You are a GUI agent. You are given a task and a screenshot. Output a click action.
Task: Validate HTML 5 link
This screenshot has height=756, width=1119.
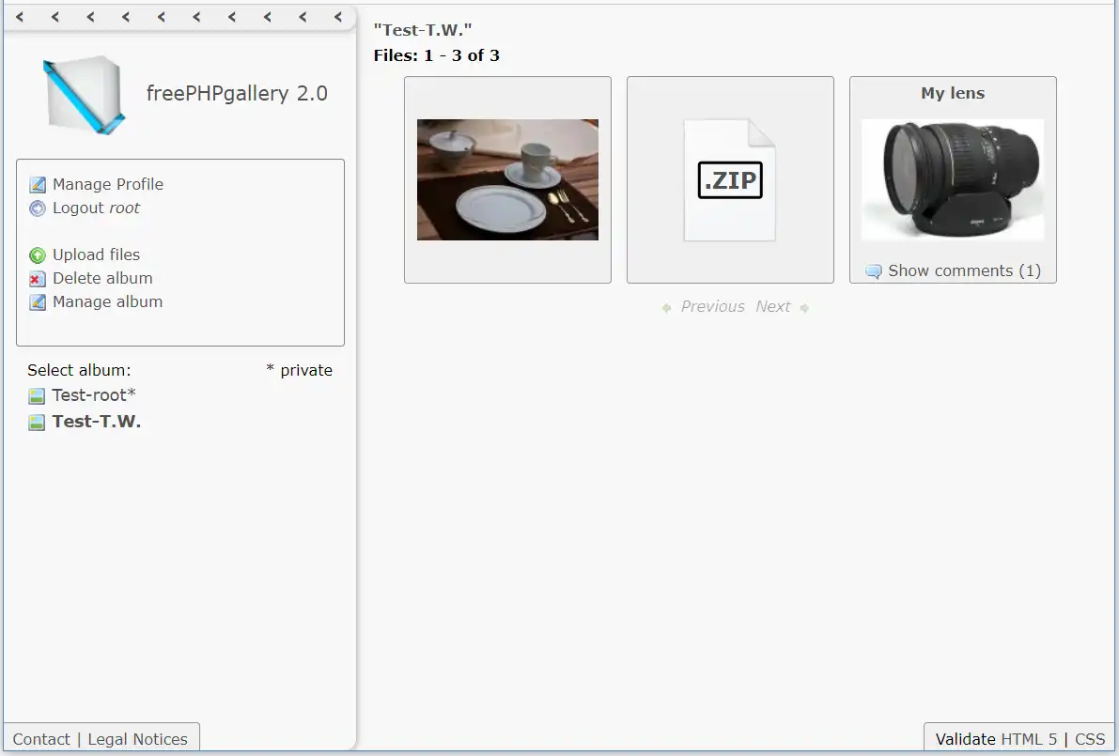pos(1029,740)
